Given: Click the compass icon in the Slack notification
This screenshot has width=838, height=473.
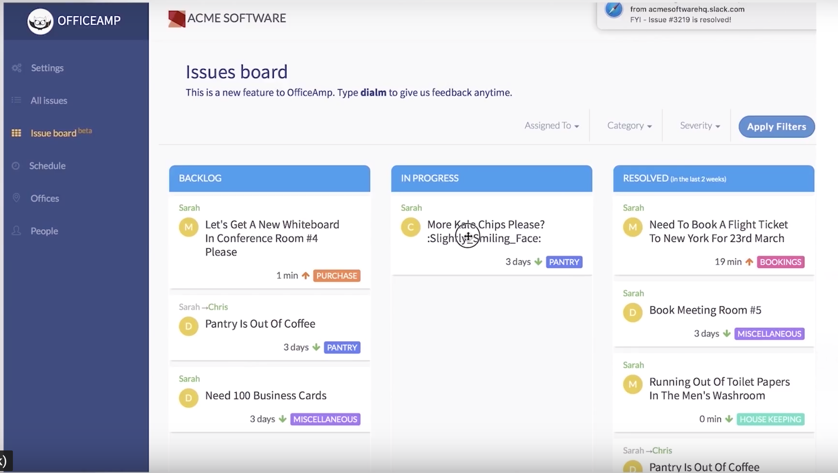Looking at the screenshot, I should (613, 10).
